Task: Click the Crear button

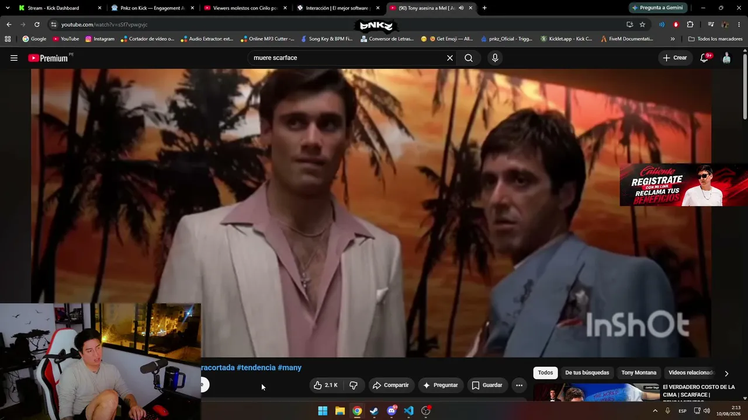Action: click(x=674, y=58)
